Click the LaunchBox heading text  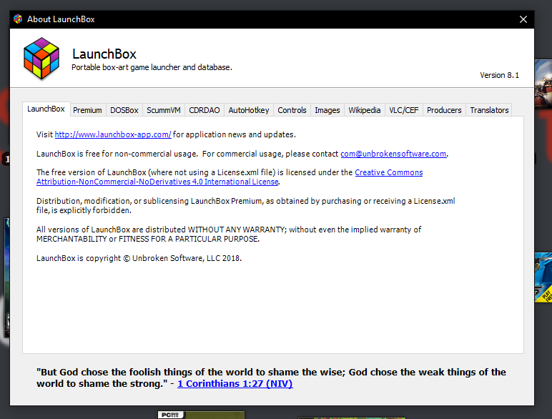tap(104, 54)
